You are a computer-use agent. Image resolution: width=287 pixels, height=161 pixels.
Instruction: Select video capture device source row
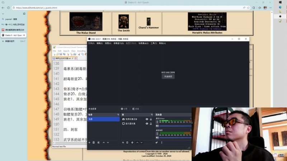(137, 119)
